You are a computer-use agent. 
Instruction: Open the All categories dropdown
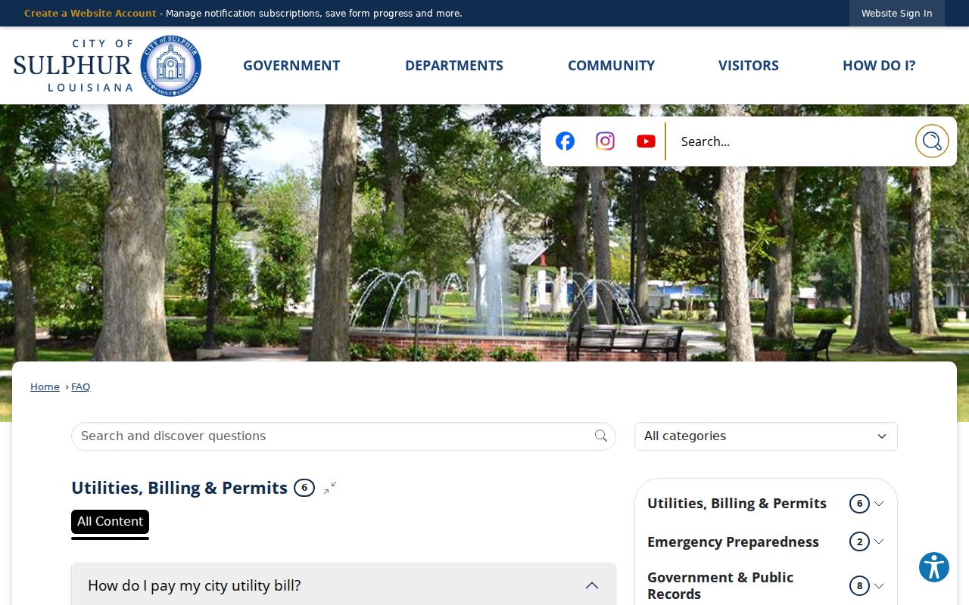(766, 436)
